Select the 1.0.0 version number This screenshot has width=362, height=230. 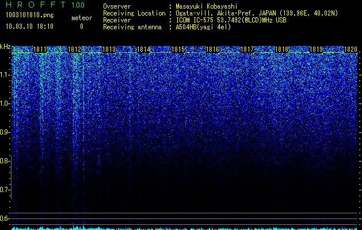[78, 5]
